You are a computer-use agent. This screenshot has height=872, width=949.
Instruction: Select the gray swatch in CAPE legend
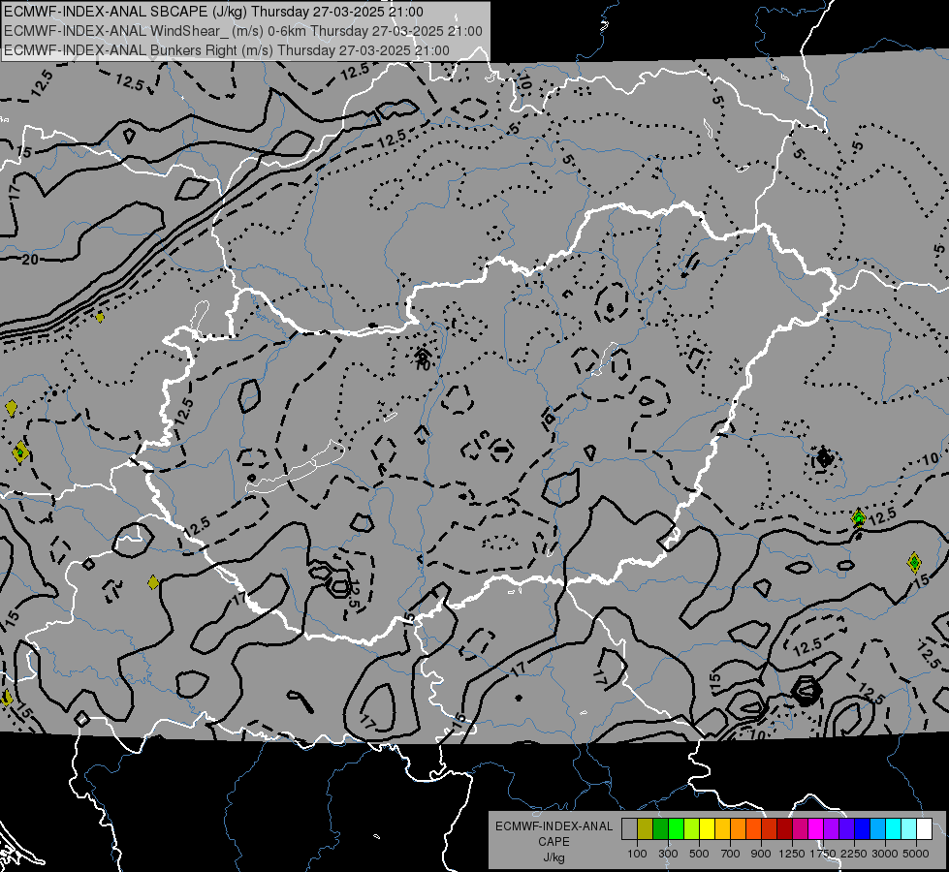629,829
